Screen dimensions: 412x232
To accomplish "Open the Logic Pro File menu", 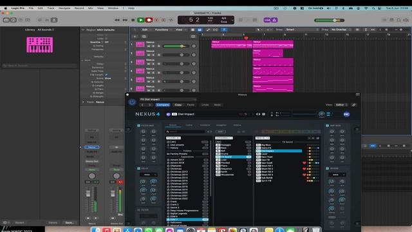I will [x=31, y=8].
